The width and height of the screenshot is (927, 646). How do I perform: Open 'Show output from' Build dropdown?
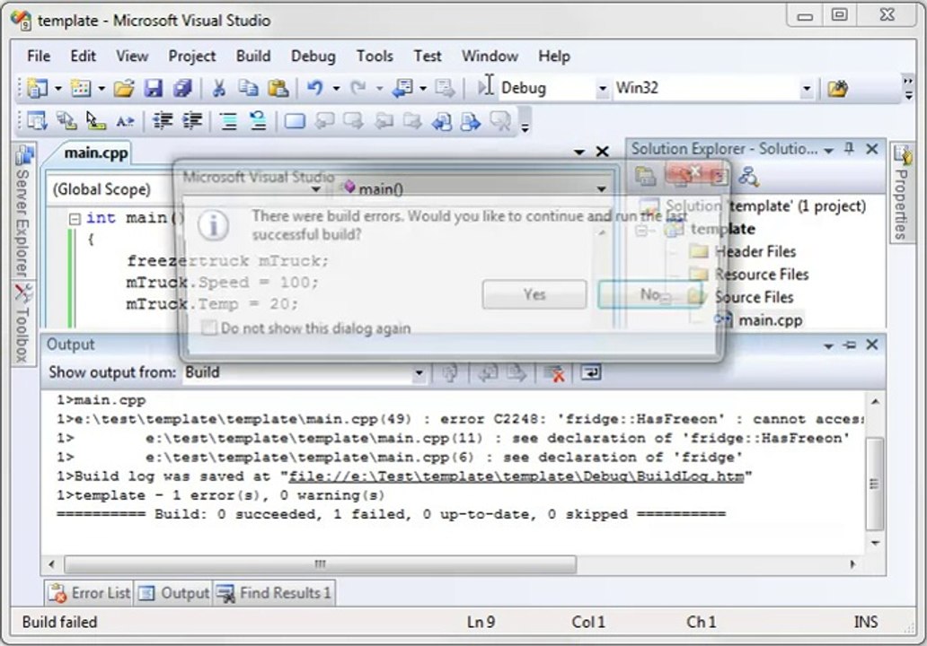click(x=419, y=372)
